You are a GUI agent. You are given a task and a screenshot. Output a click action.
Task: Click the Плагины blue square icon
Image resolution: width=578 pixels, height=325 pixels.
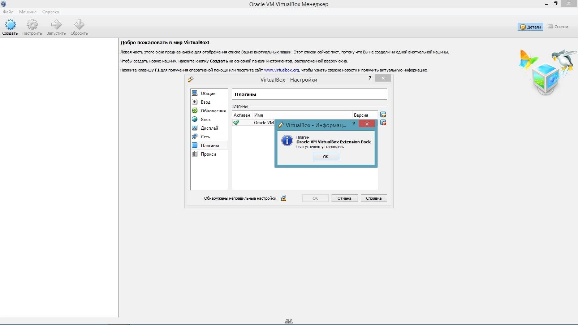coord(195,145)
